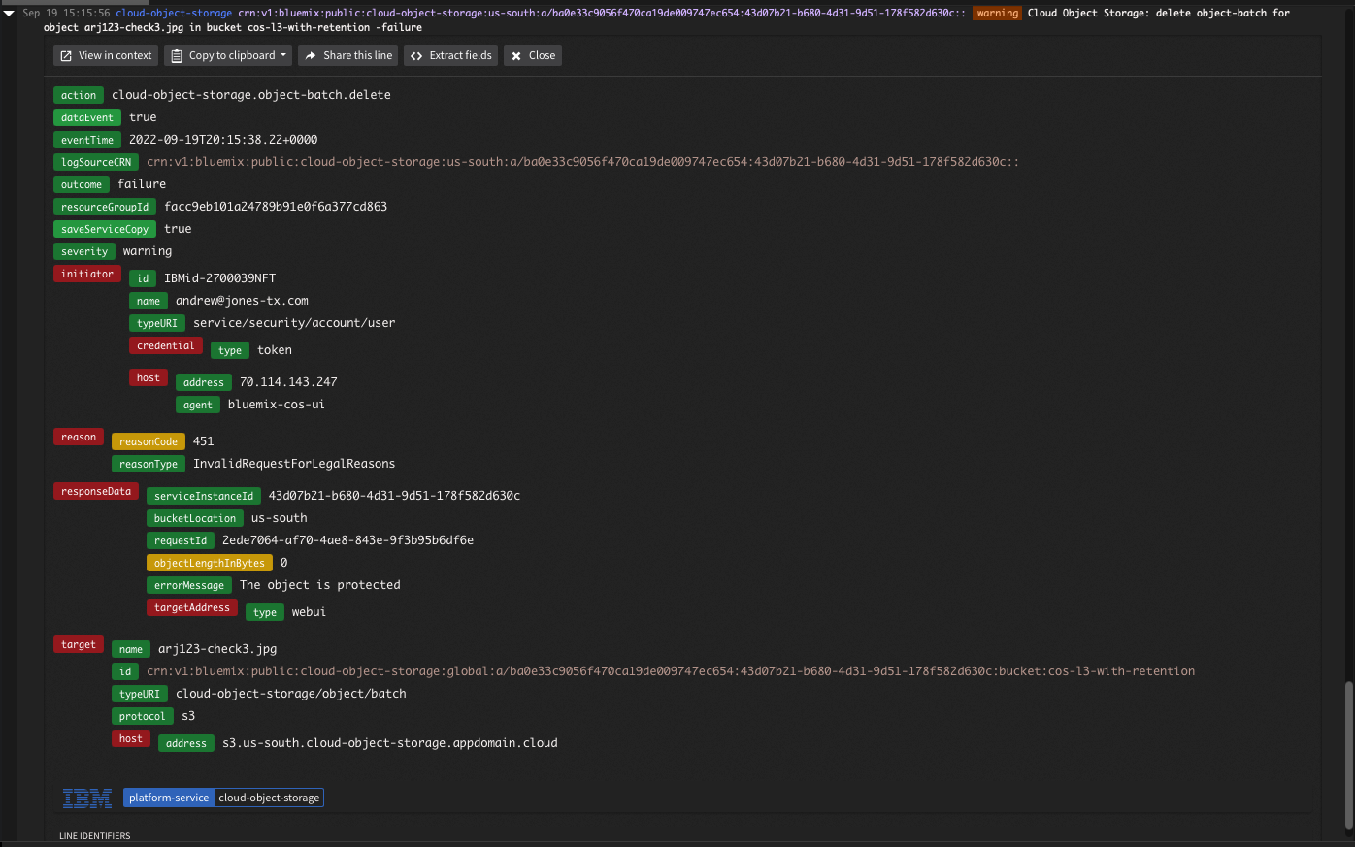The height and width of the screenshot is (847, 1355).
Task: Collapse the initiator field group
Action: click(x=87, y=274)
